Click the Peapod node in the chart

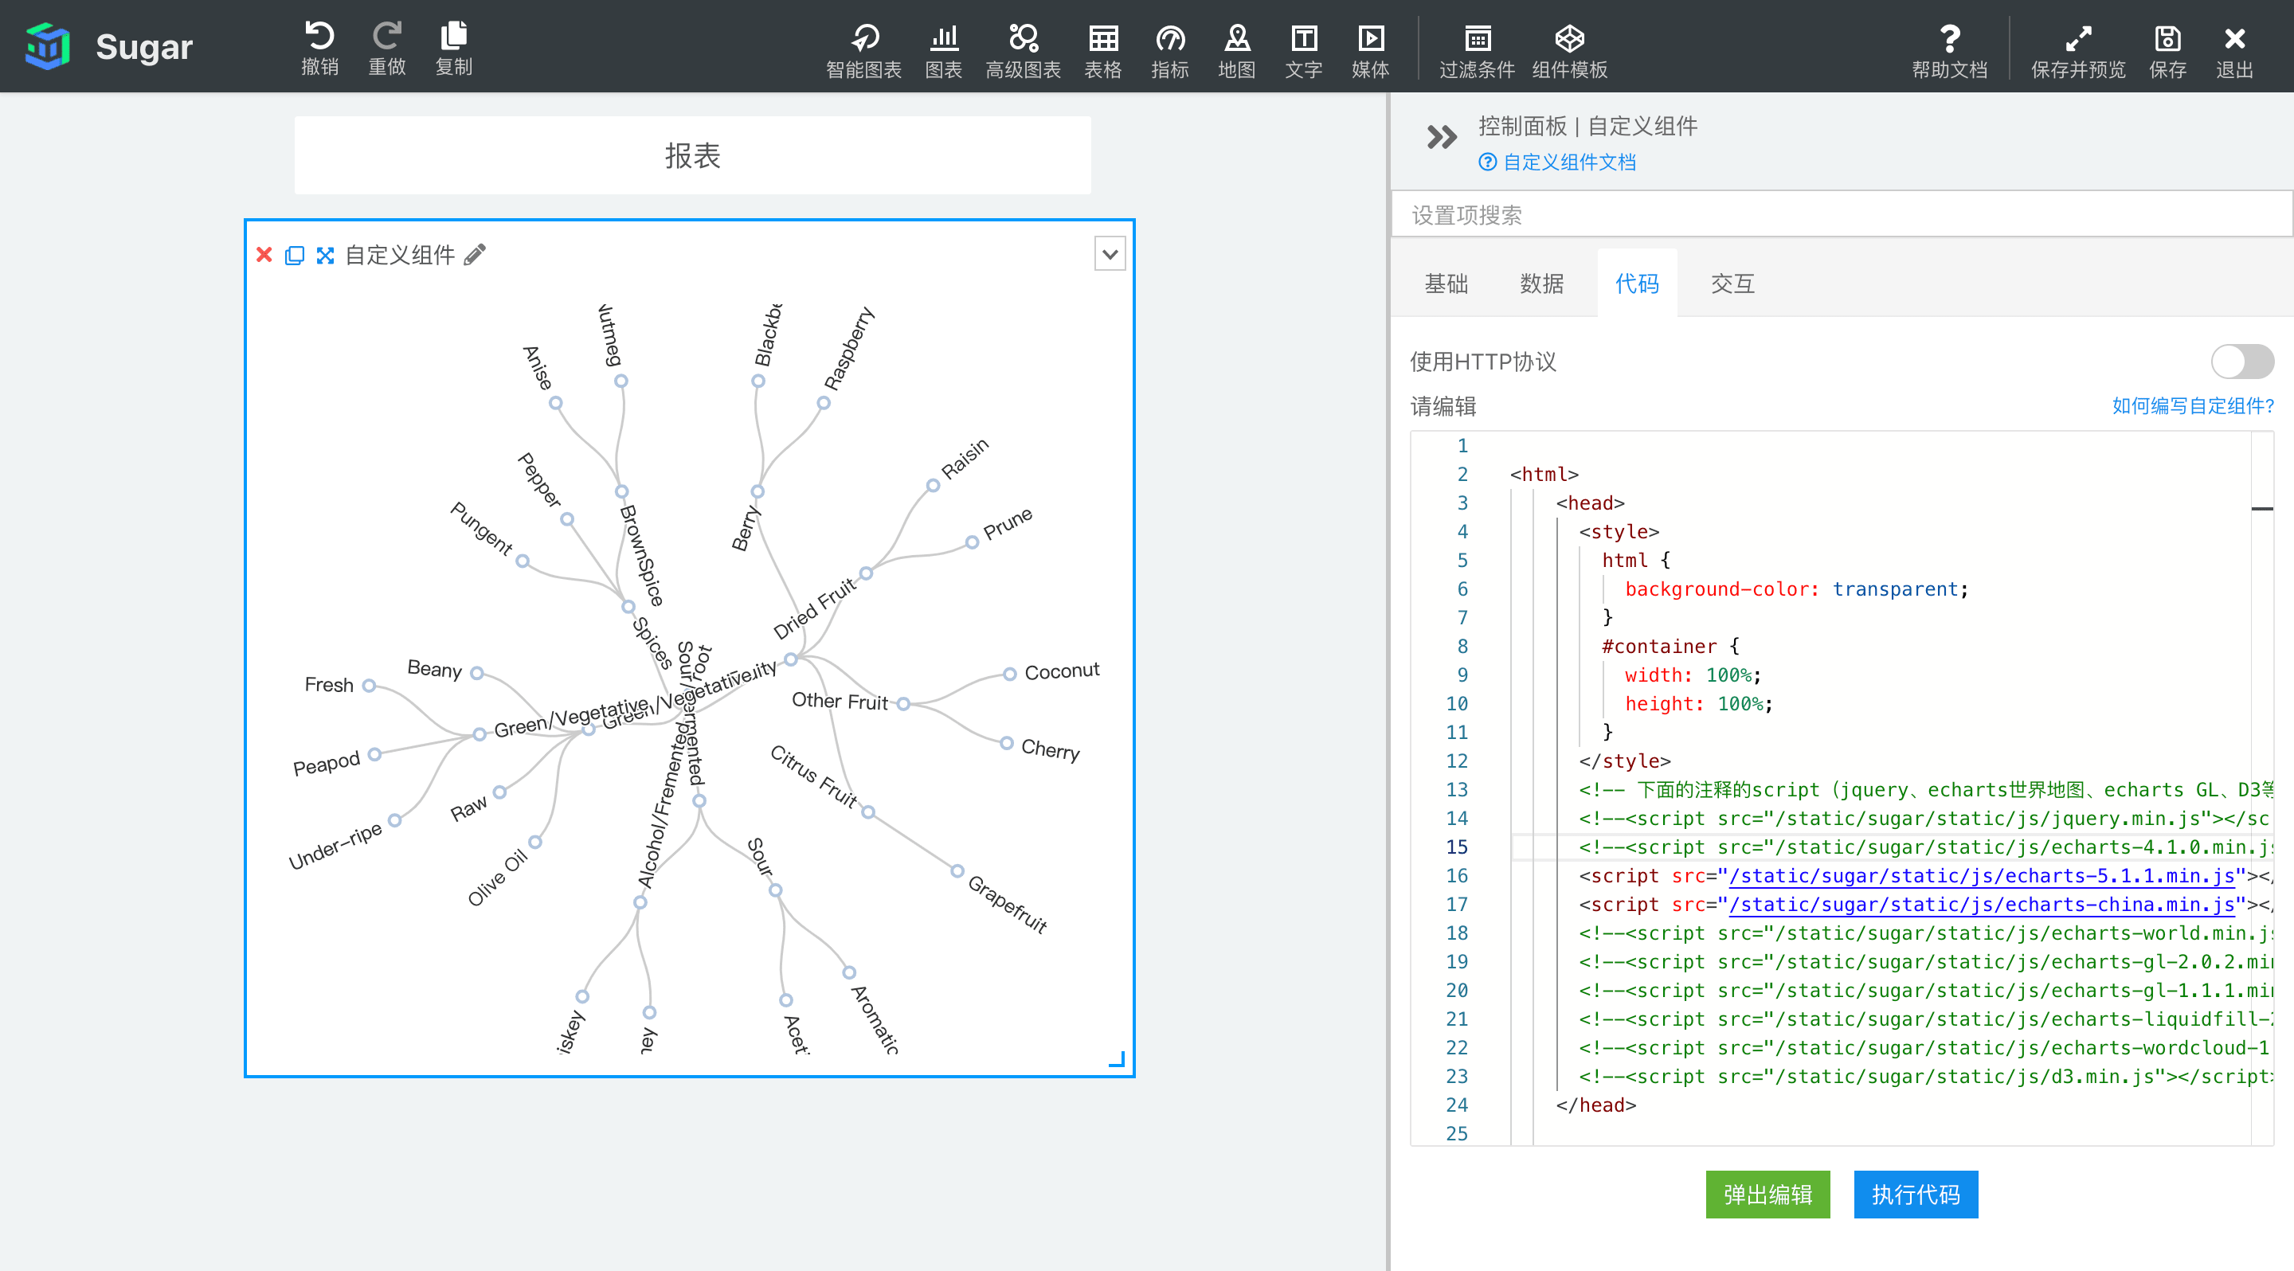coord(374,754)
